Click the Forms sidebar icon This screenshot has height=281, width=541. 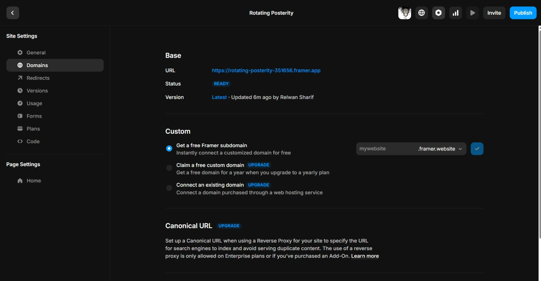click(x=20, y=116)
